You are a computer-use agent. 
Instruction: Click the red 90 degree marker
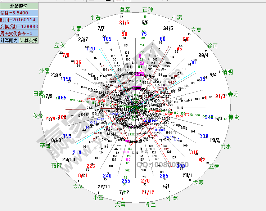point(125,34)
